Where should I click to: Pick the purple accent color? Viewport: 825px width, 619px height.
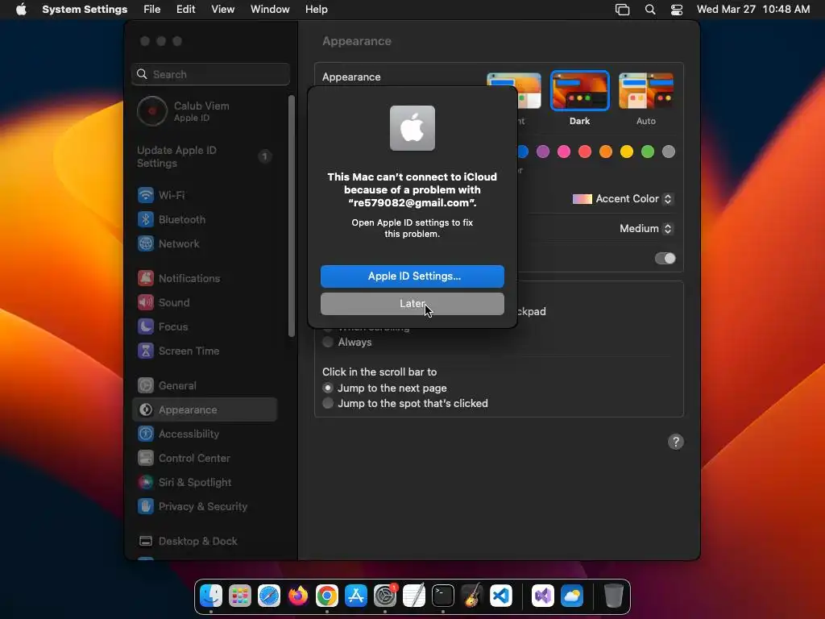[543, 152]
